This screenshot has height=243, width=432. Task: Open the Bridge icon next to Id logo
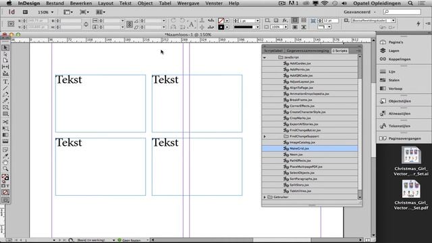(26, 12)
